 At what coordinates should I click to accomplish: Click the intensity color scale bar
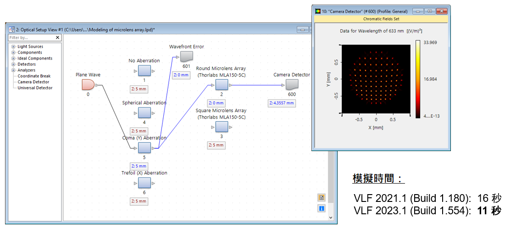[x=418, y=79]
